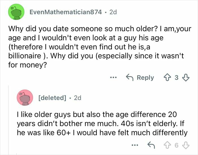The width and height of the screenshot is (198, 155).
Task: Click the Reply label on the first comment
Action: click(145, 78)
